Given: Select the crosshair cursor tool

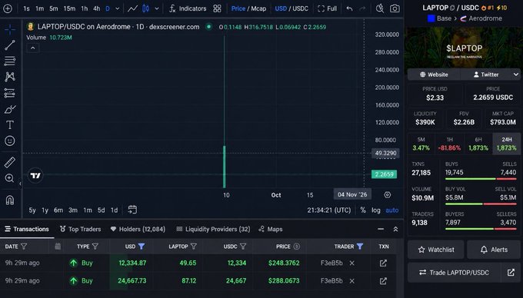Looking at the screenshot, I should [x=10, y=30].
